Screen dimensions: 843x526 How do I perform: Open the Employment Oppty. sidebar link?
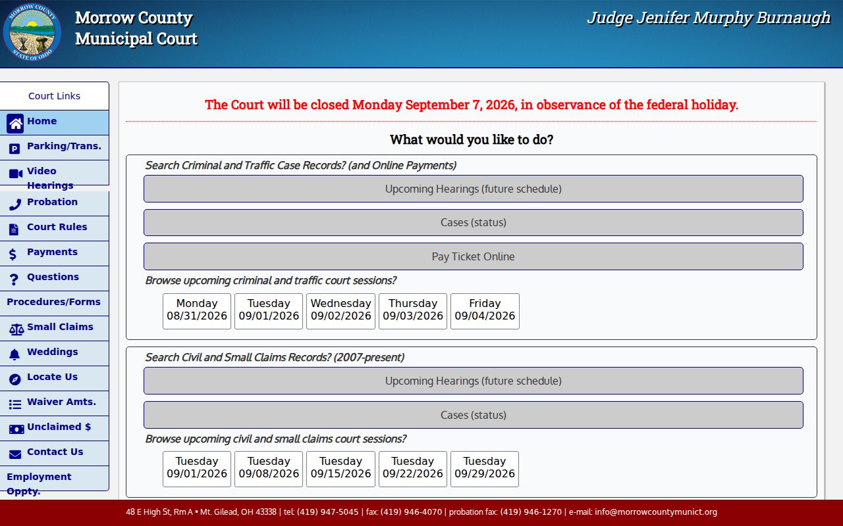coord(54,478)
